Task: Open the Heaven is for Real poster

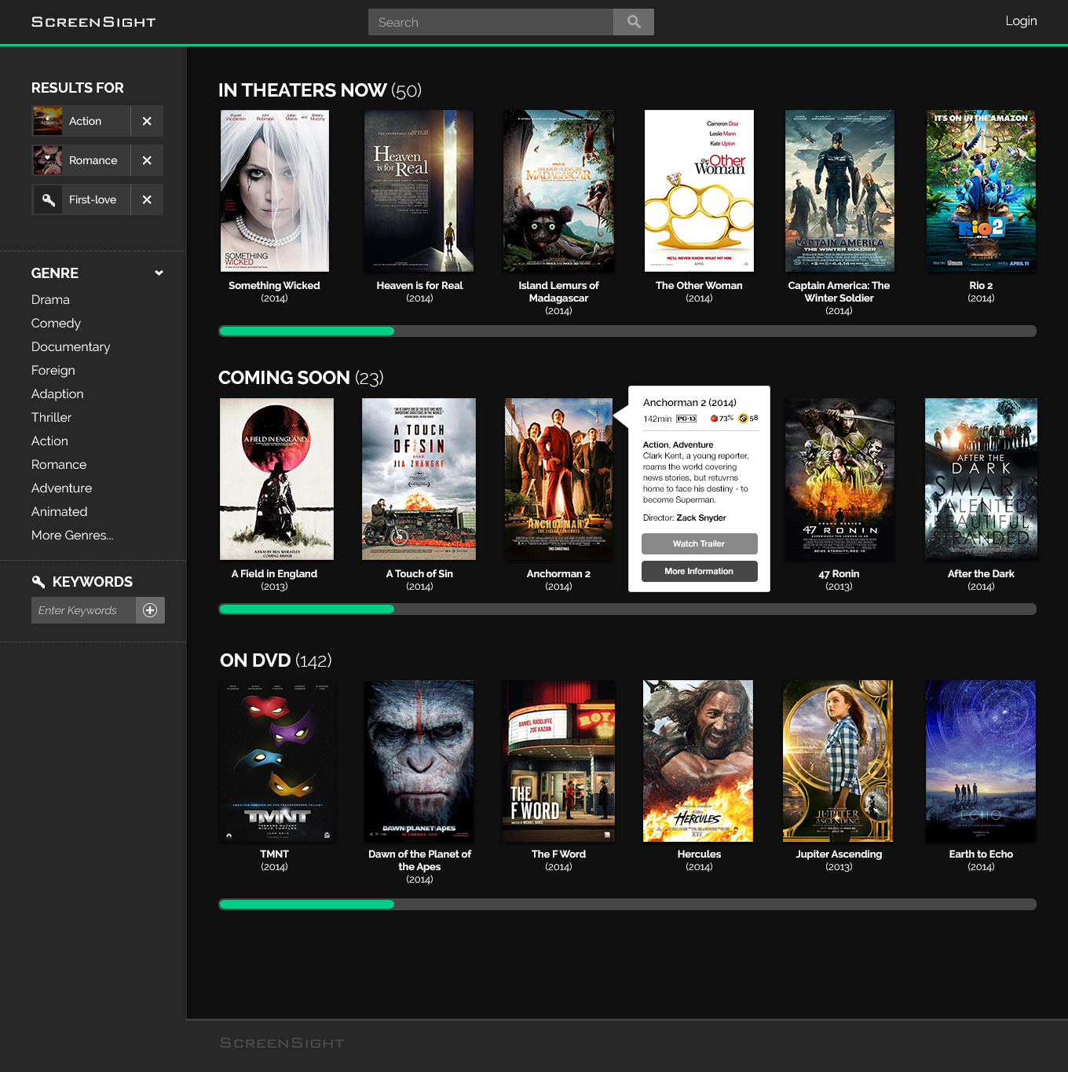Action: coord(419,191)
